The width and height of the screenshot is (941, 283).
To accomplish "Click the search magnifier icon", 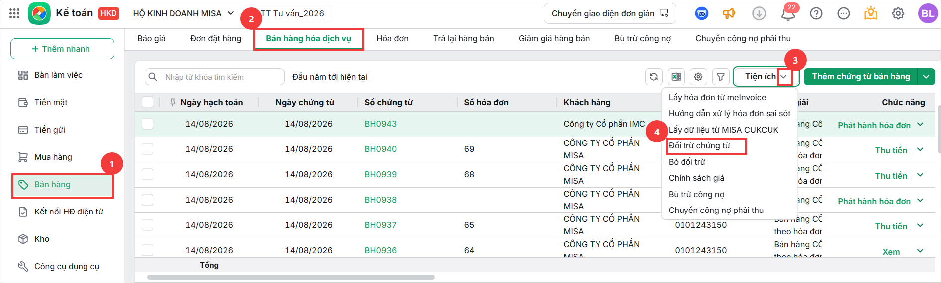I will (153, 77).
